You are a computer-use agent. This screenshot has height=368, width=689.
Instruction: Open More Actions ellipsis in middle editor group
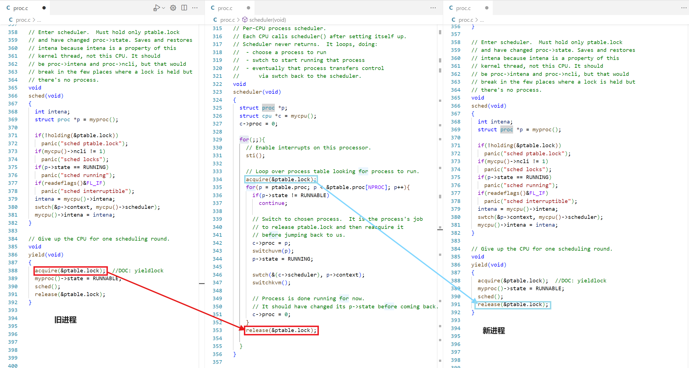tap(433, 8)
